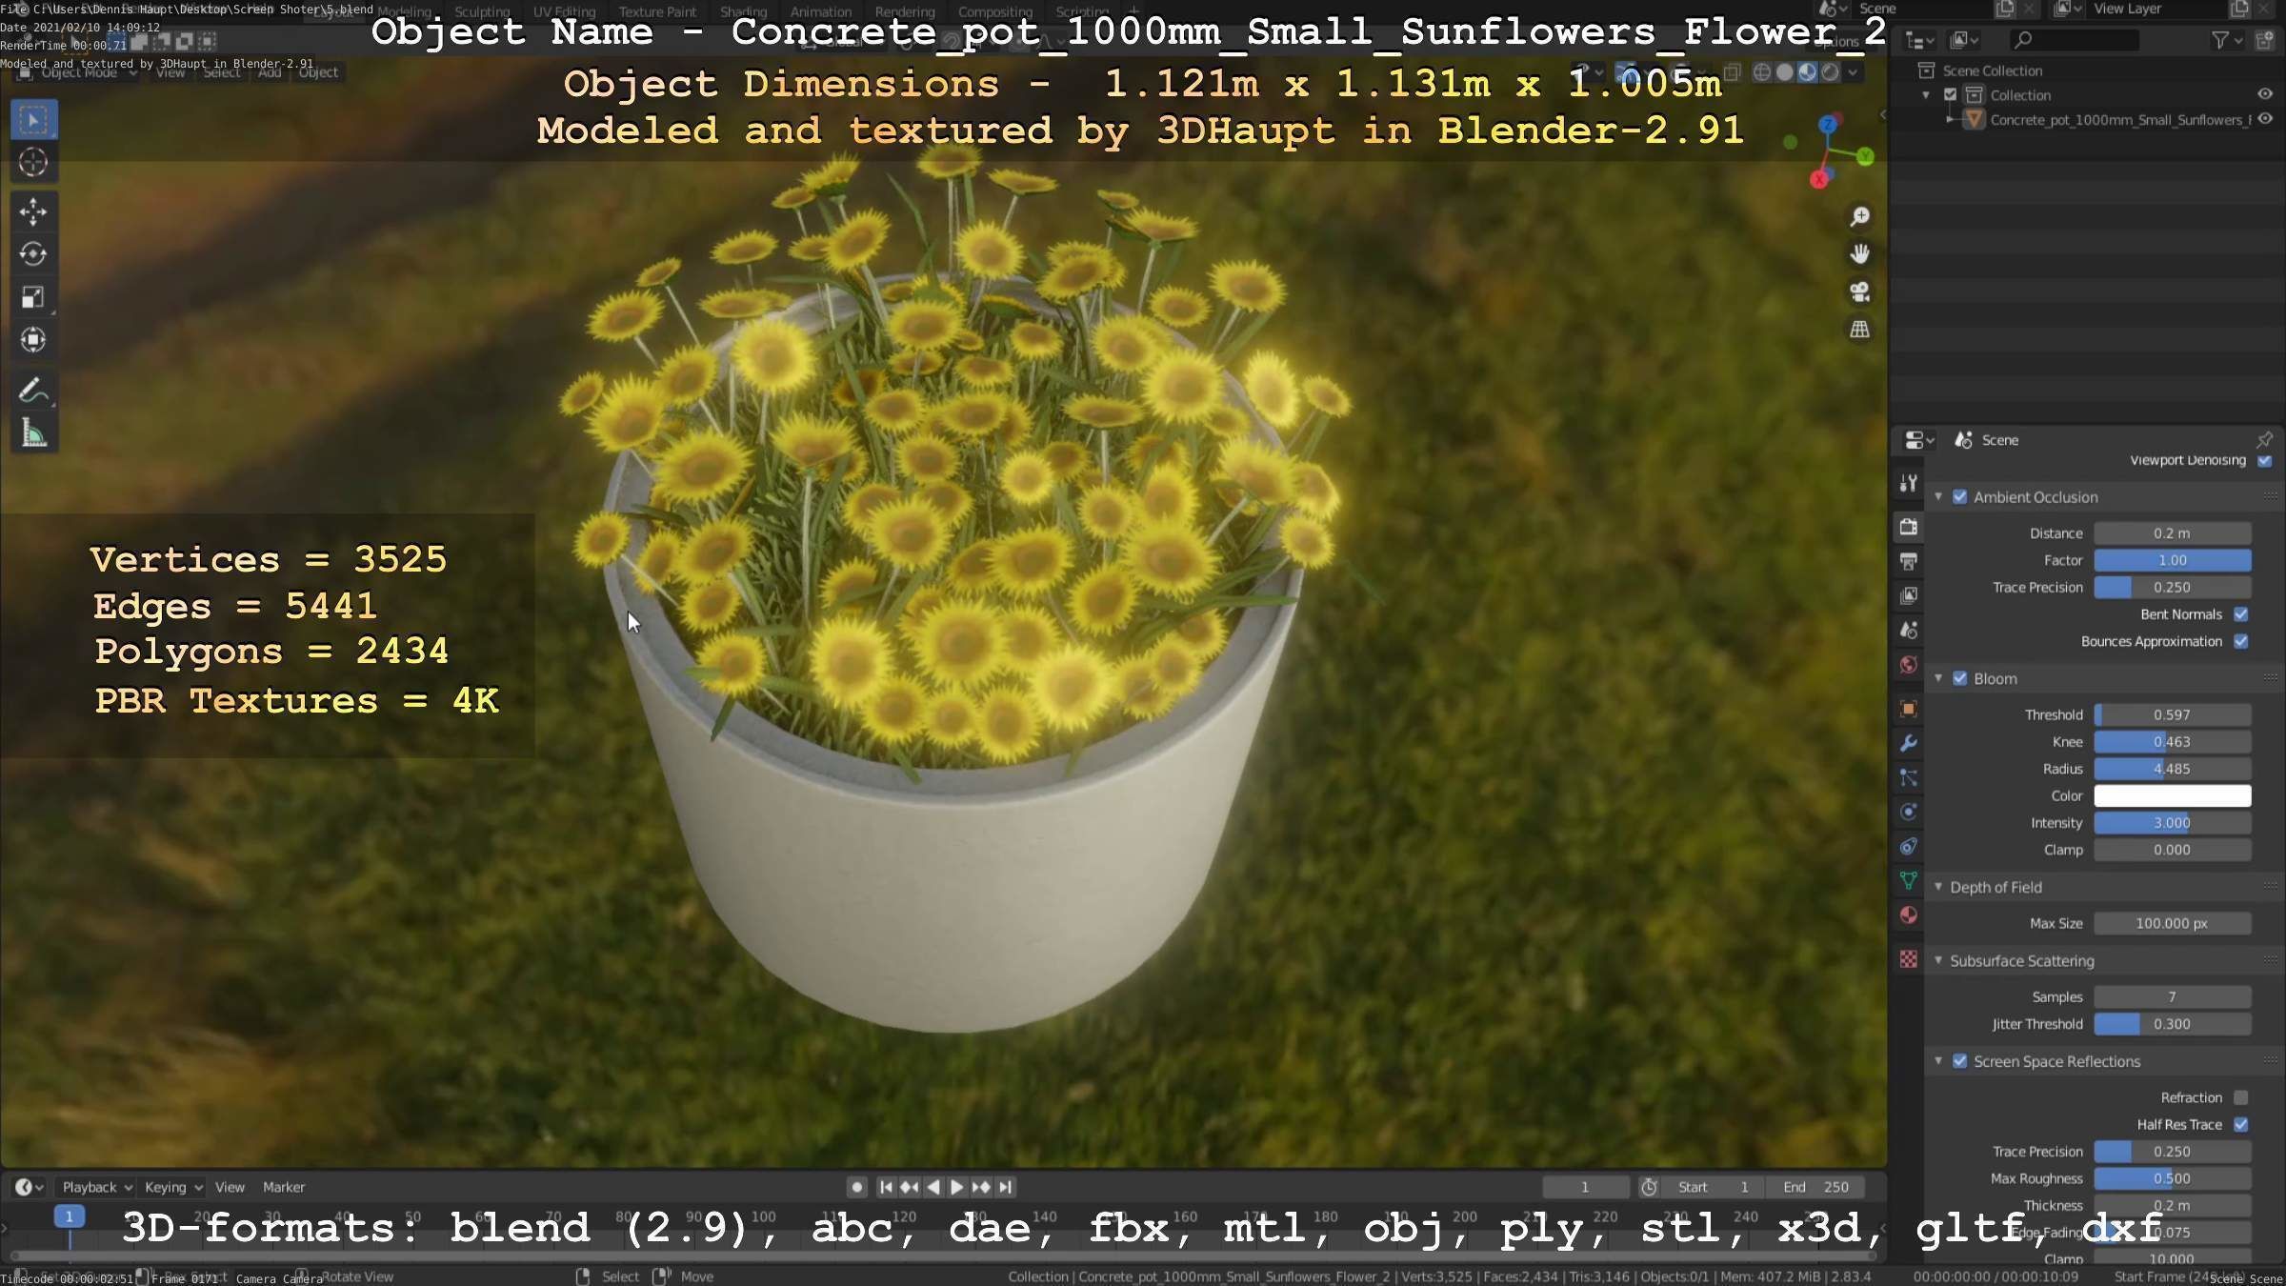Open Modifier properties wrench tab
Screen dimensions: 2286x1286
[x=1908, y=743]
